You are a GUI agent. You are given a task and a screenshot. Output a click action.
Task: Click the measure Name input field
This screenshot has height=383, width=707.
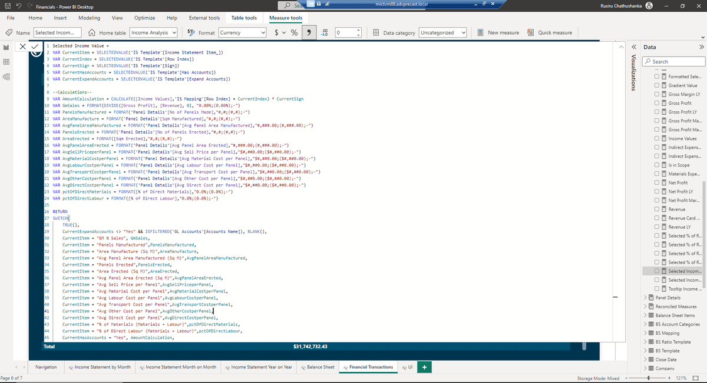point(58,33)
